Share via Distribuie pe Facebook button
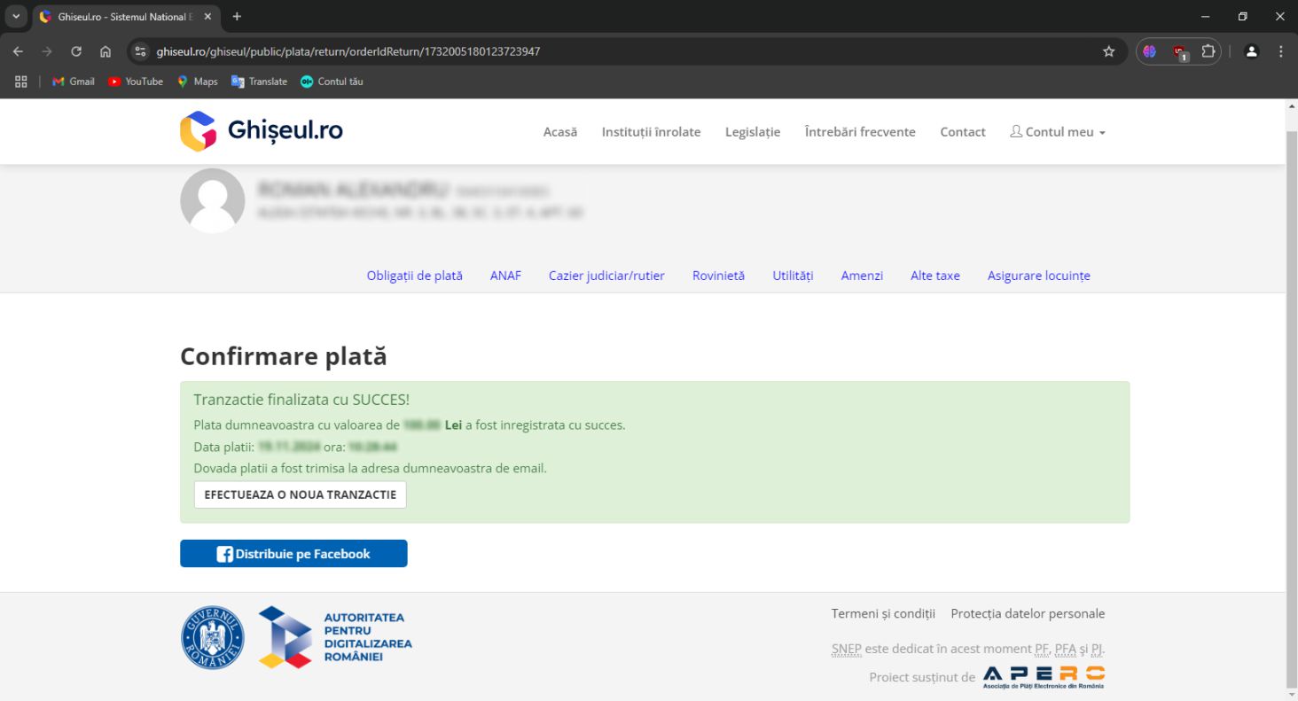The image size is (1298, 701). [x=293, y=554]
